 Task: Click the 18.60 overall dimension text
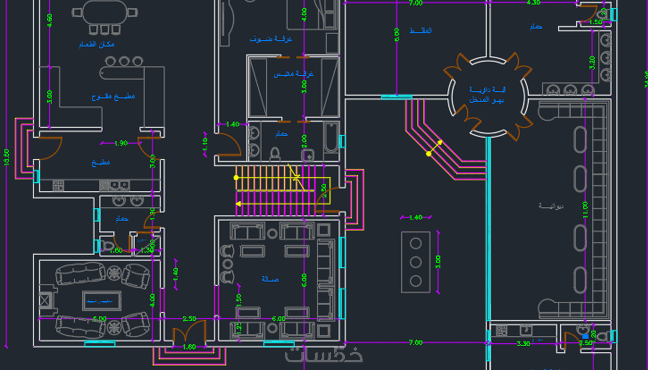click(6, 157)
